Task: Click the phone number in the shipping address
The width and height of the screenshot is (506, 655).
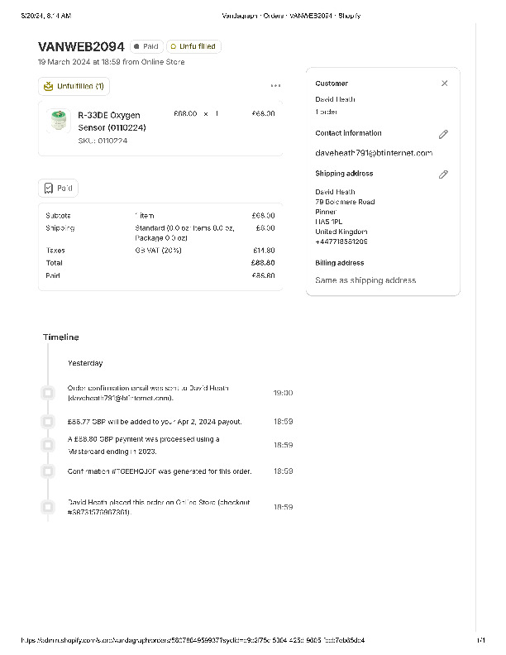Action: pyautogui.click(x=341, y=241)
